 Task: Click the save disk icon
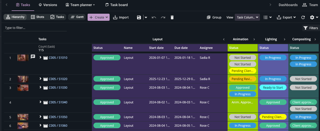pos(139,17)
